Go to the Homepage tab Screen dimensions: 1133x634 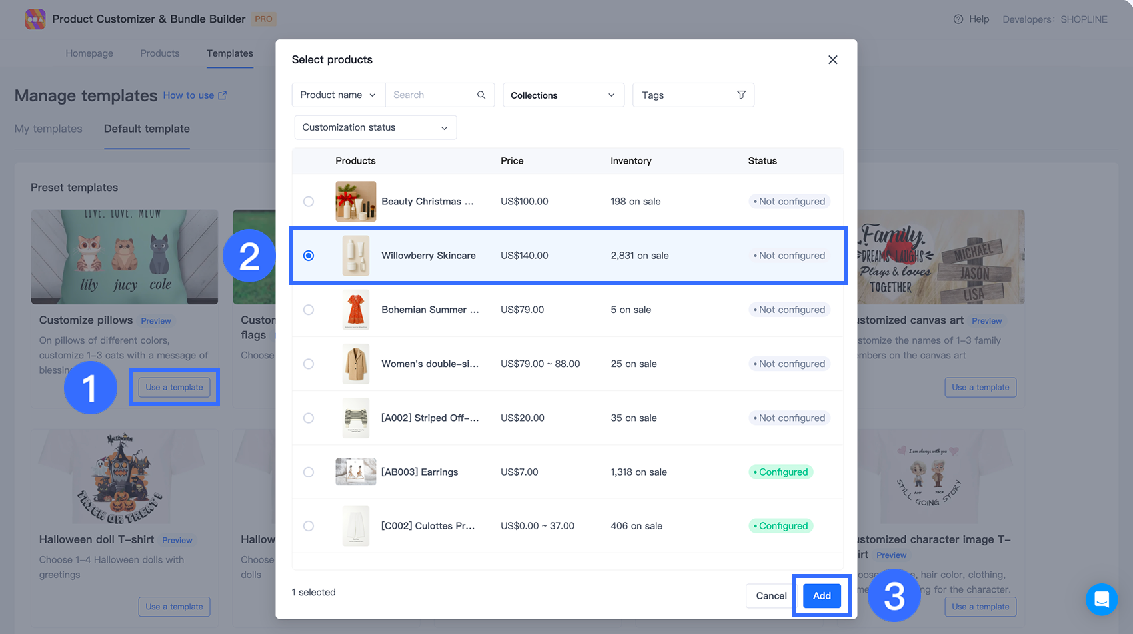[x=89, y=53]
